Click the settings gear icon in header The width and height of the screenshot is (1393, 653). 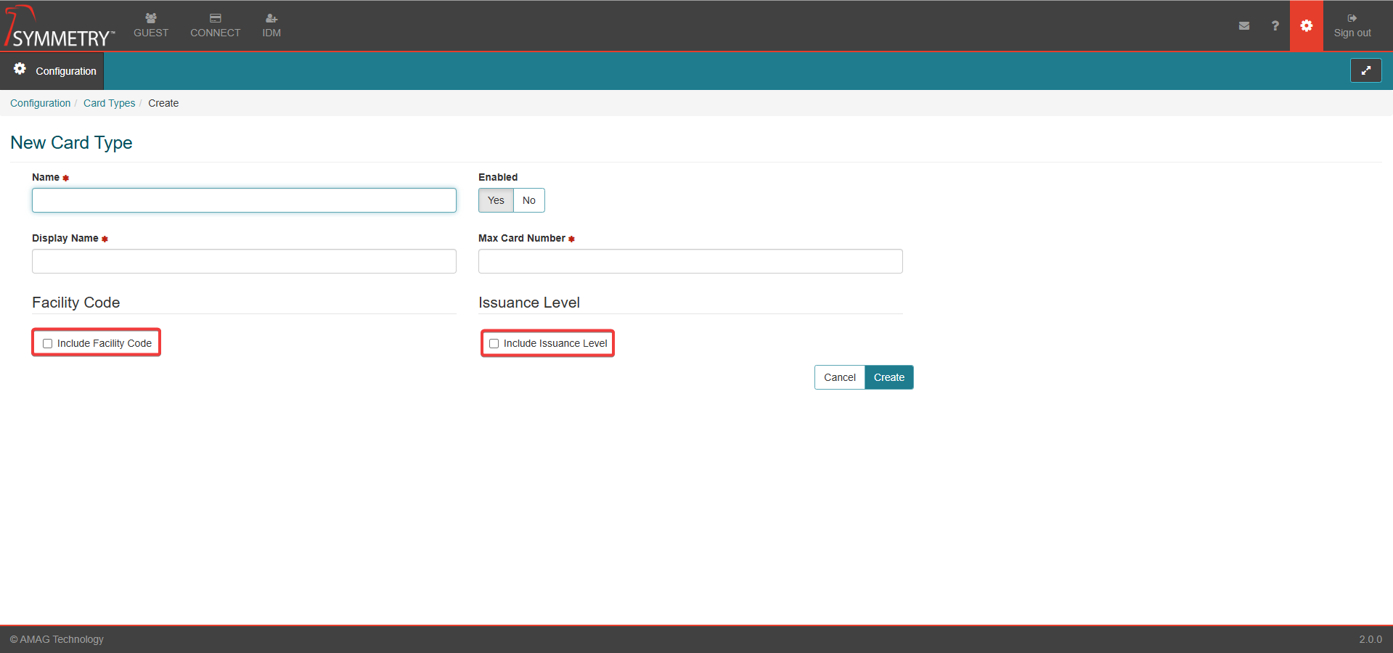pyautogui.click(x=1306, y=25)
